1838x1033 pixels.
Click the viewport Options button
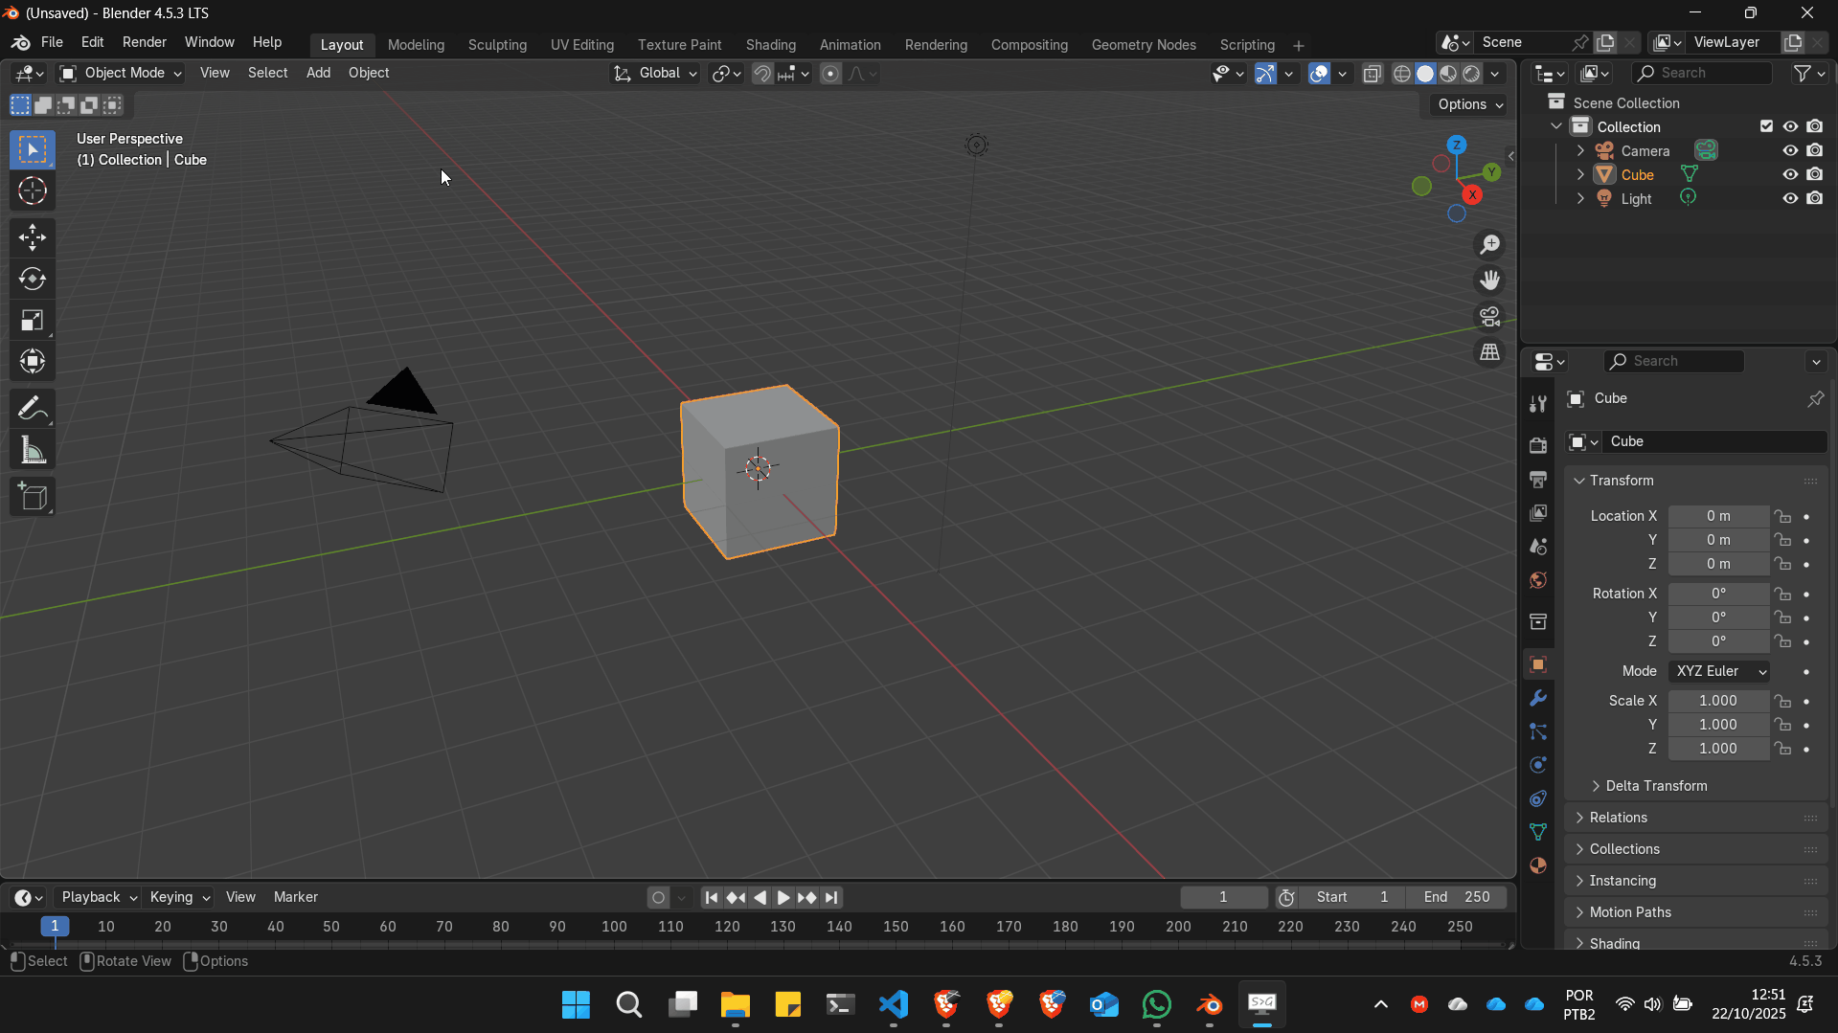[x=1470, y=104]
